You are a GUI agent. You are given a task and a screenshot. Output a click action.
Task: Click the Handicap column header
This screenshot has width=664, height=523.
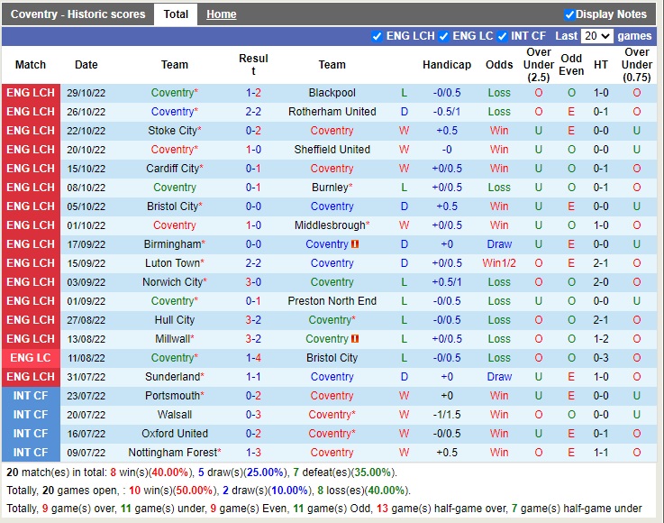(447, 65)
